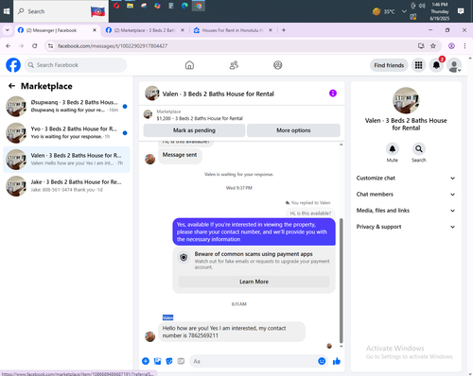Open Valen's large listing photo in side panel
The image size is (473, 376).
tap(406, 100)
